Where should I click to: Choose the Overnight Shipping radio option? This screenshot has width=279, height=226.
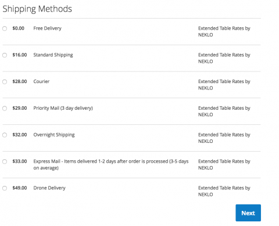(x=5, y=135)
